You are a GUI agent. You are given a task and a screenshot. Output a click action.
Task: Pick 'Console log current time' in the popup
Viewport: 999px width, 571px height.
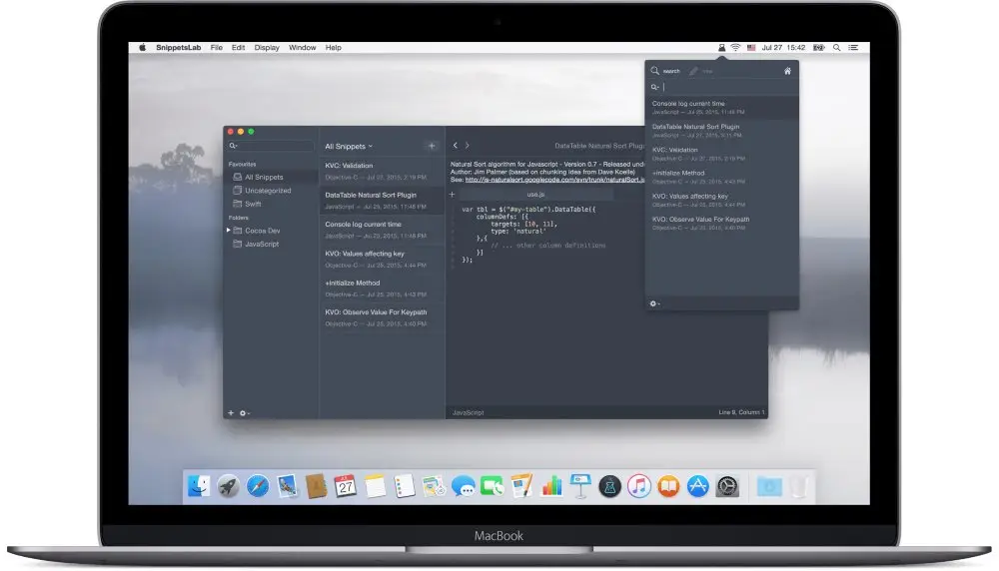(722, 107)
